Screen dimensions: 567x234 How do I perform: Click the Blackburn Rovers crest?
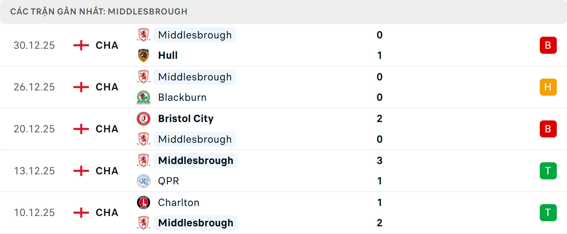(x=143, y=97)
